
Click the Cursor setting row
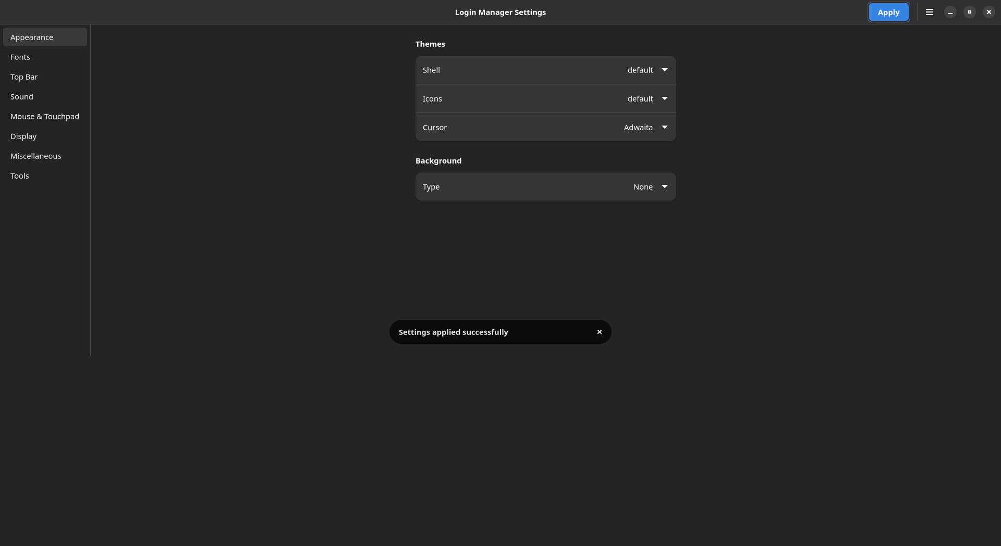tap(521, 127)
